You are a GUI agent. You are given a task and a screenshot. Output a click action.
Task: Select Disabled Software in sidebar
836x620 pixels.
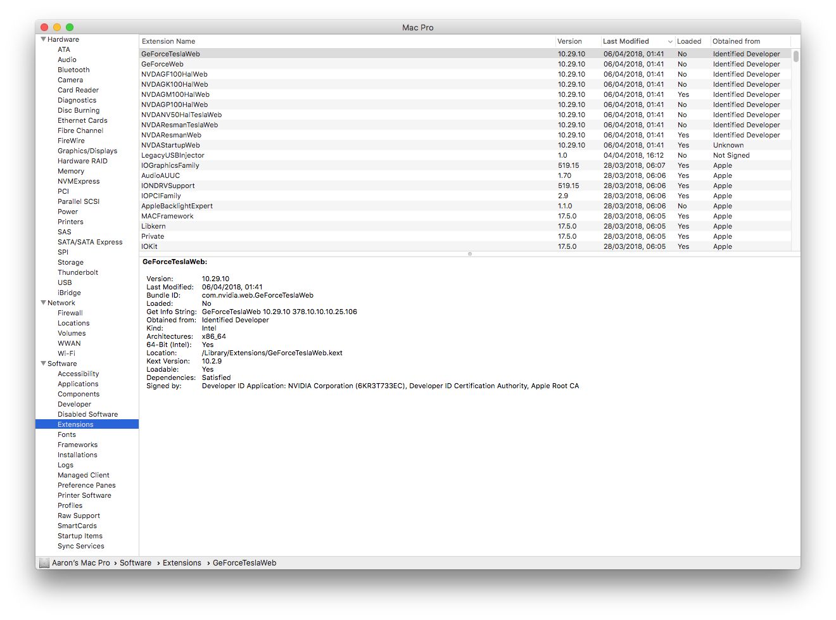88,414
